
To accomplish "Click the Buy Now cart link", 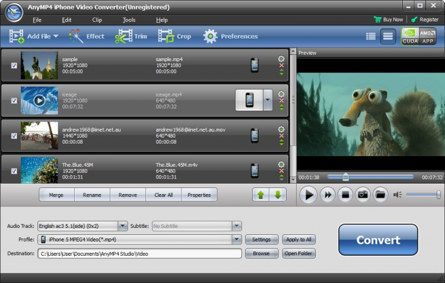I will tap(388, 20).
